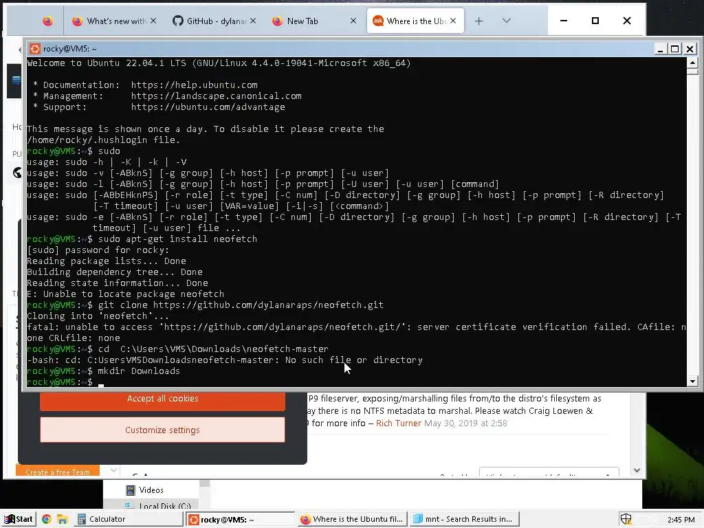704x528 pixels.
Task: Click the rocky@VM5 terminal title bar
Action: [341, 49]
